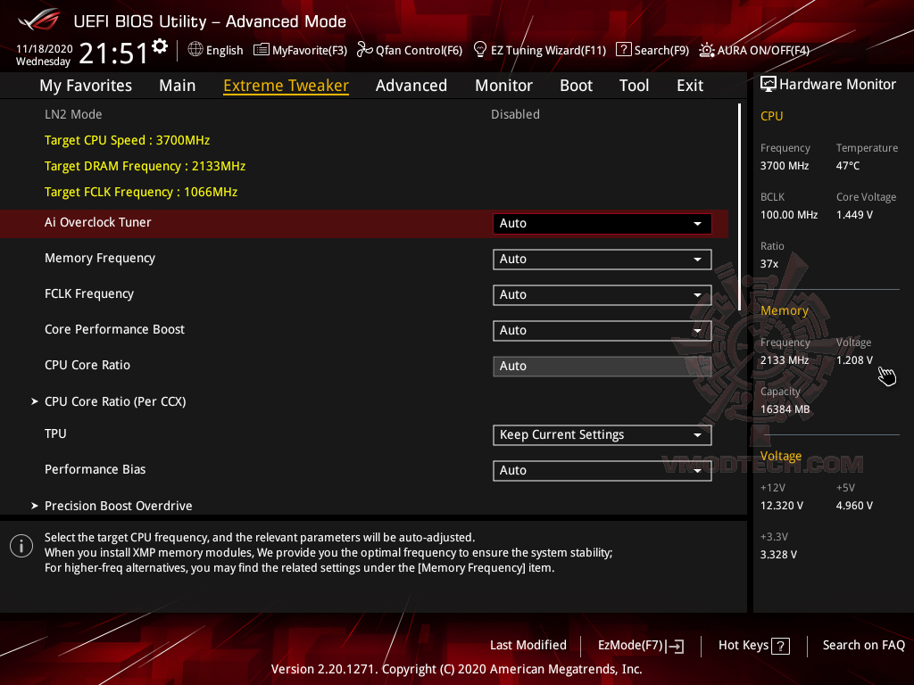The width and height of the screenshot is (914, 685).
Task: Click BCLK 100.00 MHz value
Action: [789, 215]
